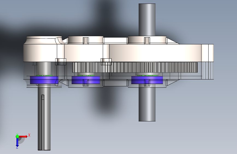This screenshot has height=154, width=237.
Task: Select the lower portion of the right shaft
Action: [x=147, y=102]
